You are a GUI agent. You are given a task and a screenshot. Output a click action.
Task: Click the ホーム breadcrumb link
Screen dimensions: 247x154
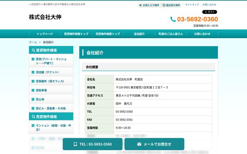[33, 42]
